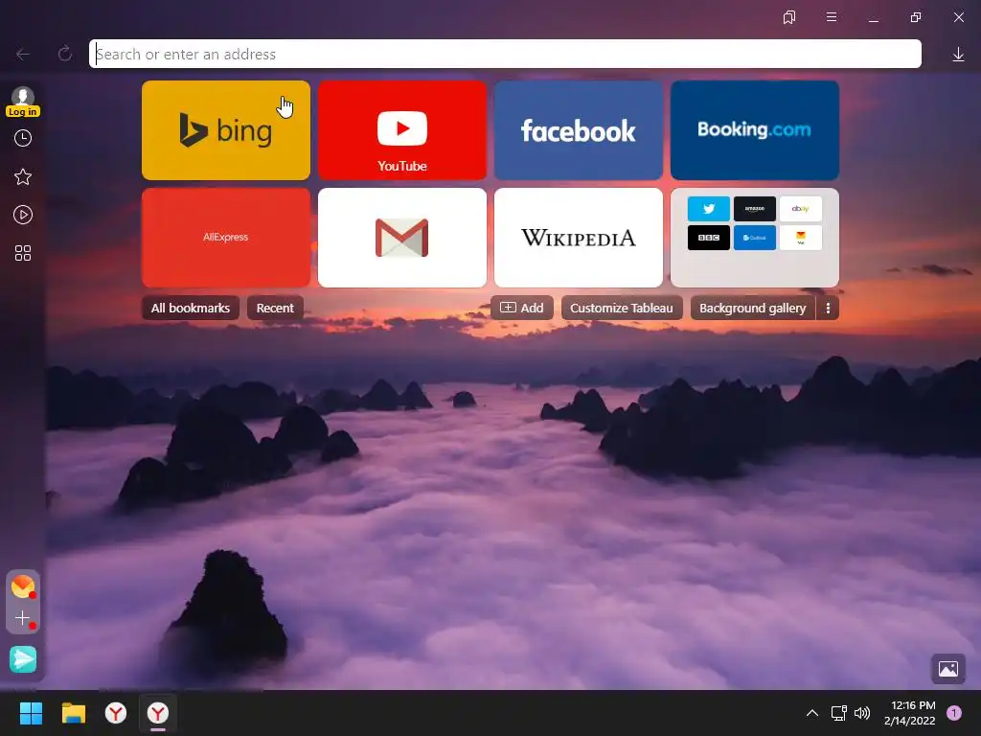The image size is (981, 736).
Task: Open the four-squares services sidebar icon
Action: pos(23,253)
